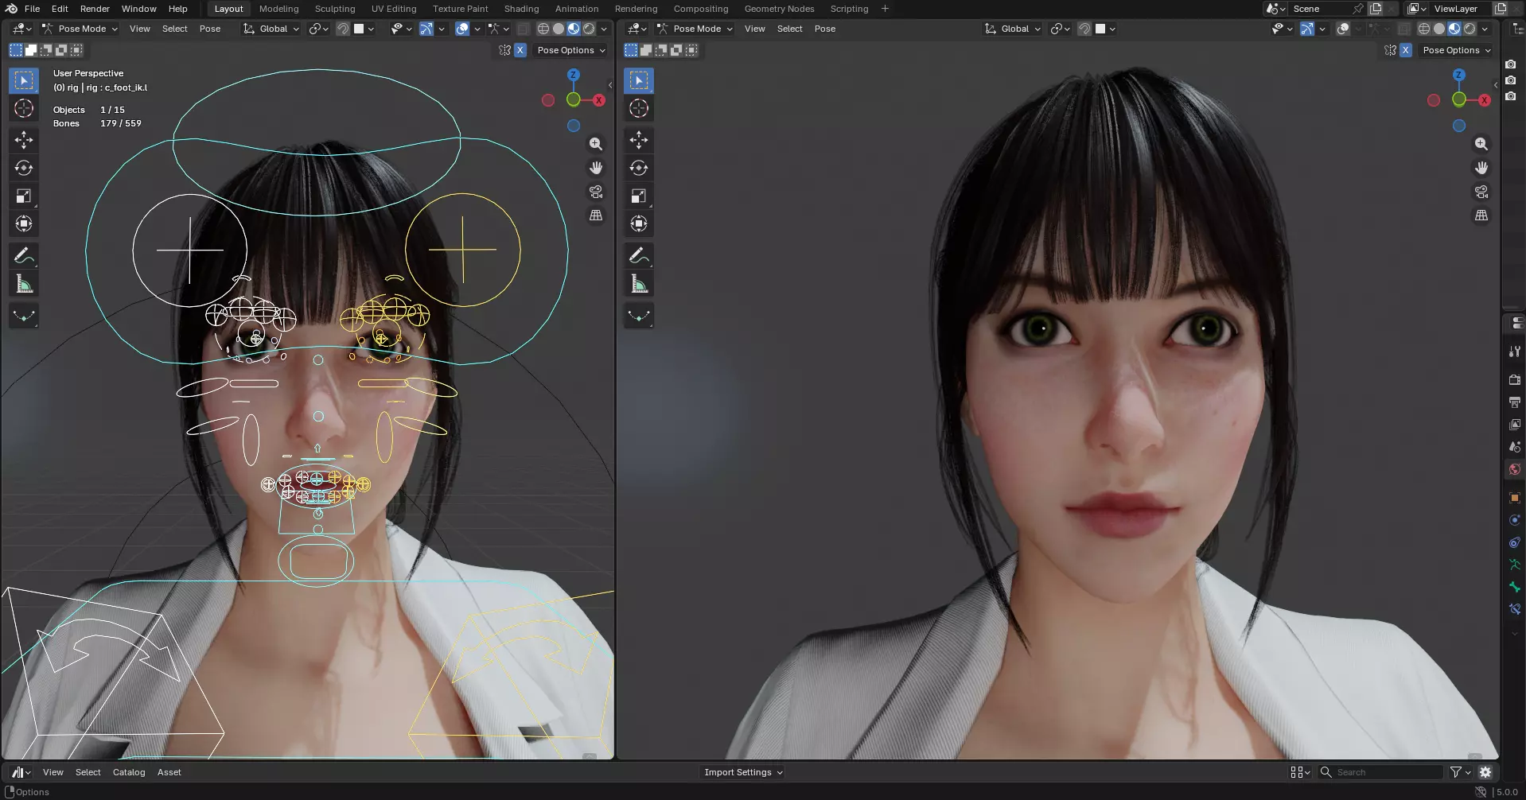1526x800 pixels.
Task: Open the Bone properties tab icon
Action: 1515,587
